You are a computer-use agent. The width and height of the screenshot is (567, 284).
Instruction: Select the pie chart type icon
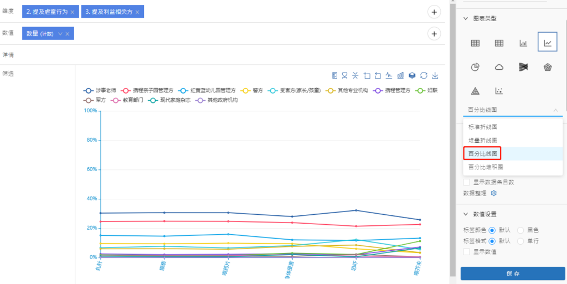pos(475,67)
